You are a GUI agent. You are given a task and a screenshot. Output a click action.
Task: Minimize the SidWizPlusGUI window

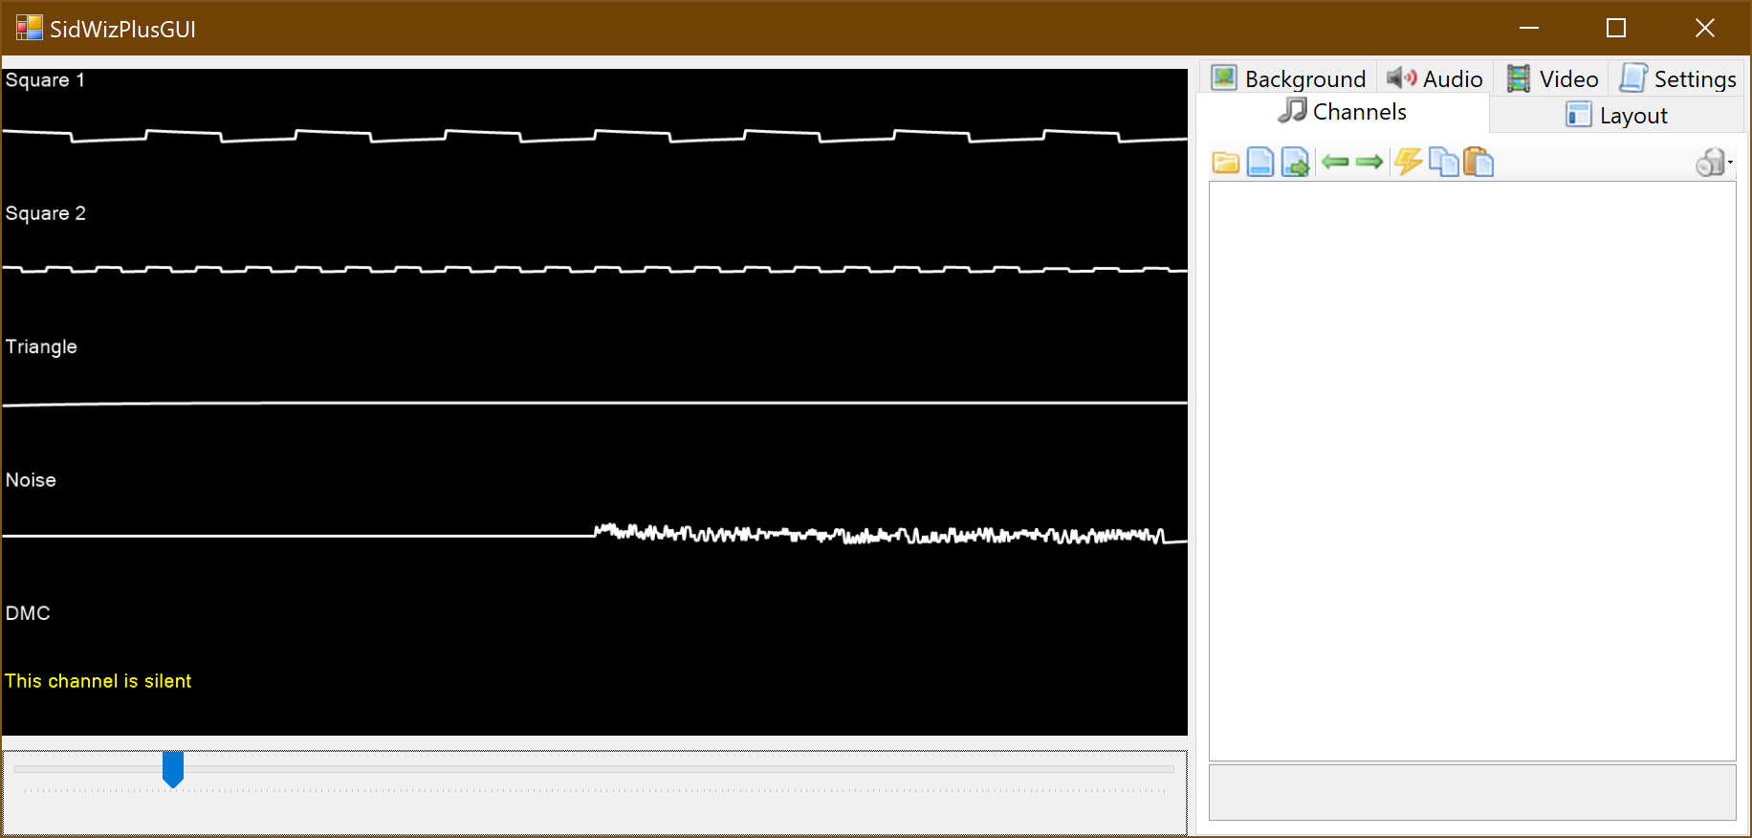[1529, 28]
